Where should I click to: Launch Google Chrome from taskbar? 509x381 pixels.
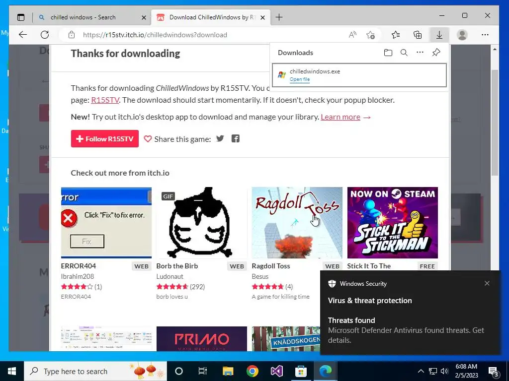pos(252,371)
